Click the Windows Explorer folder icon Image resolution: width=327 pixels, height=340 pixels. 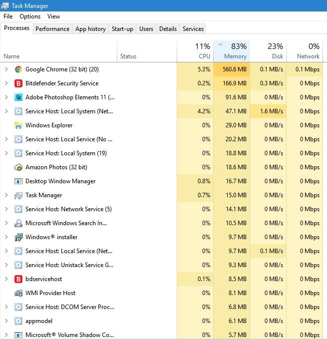click(x=18, y=125)
